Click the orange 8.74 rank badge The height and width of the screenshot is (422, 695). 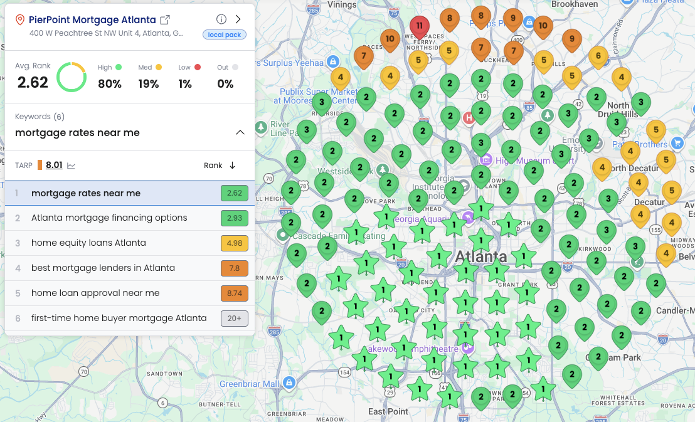[x=235, y=293]
